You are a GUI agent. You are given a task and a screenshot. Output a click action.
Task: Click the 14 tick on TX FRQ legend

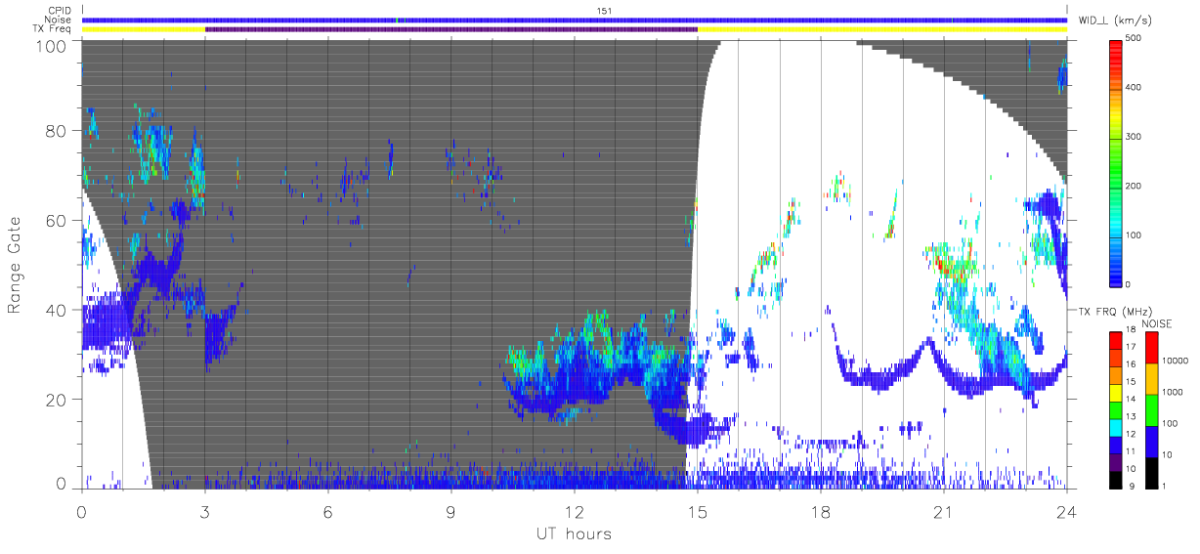(1130, 399)
